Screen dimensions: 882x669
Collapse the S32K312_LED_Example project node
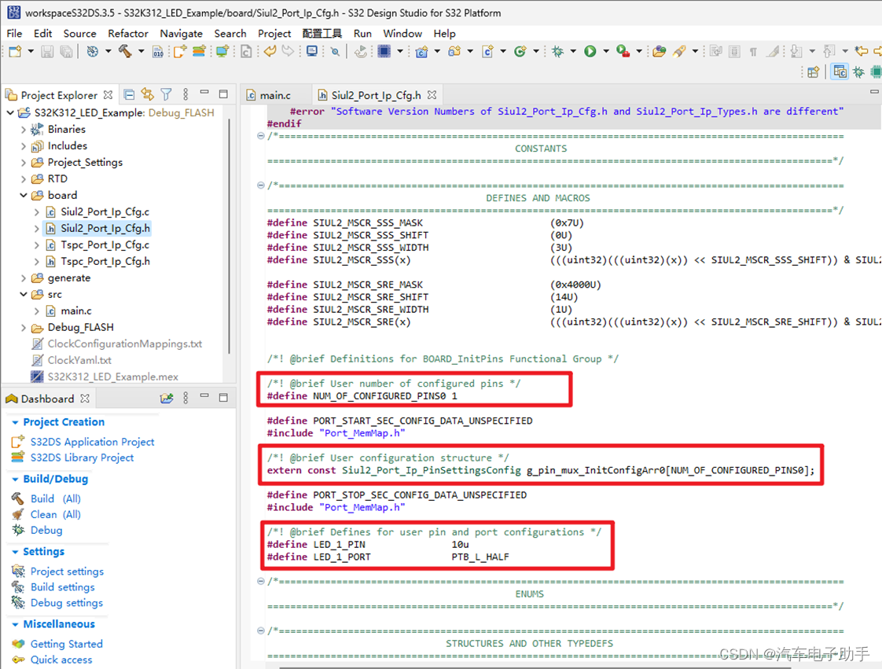(x=10, y=113)
